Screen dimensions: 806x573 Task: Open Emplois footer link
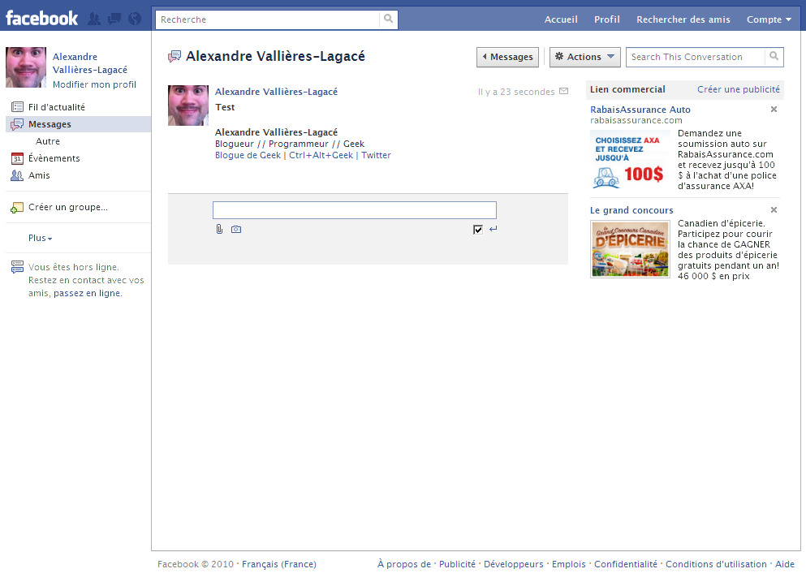coord(568,564)
